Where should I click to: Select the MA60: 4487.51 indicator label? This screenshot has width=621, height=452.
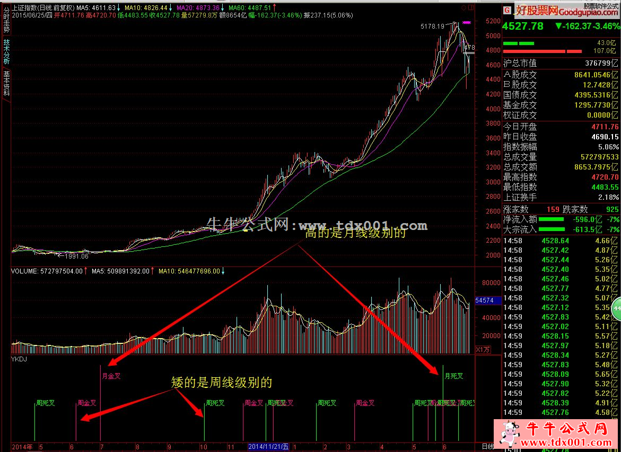tap(250, 7)
